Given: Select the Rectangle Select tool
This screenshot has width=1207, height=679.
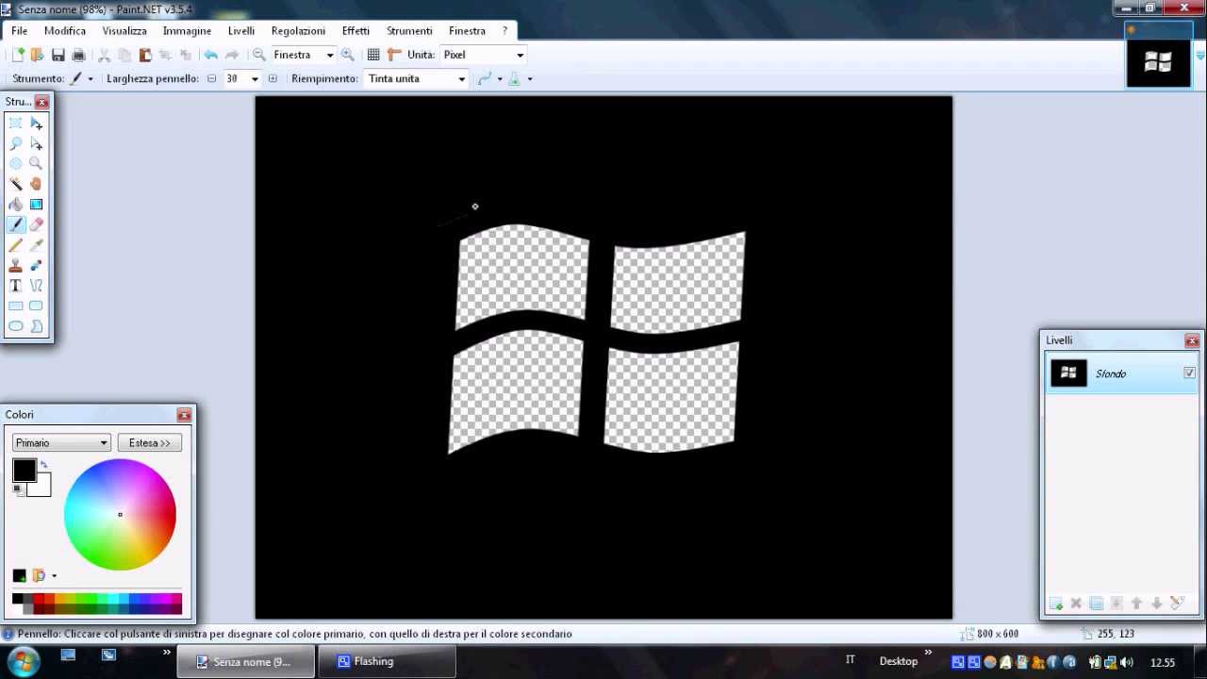Looking at the screenshot, I should pyautogui.click(x=16, y=123).
